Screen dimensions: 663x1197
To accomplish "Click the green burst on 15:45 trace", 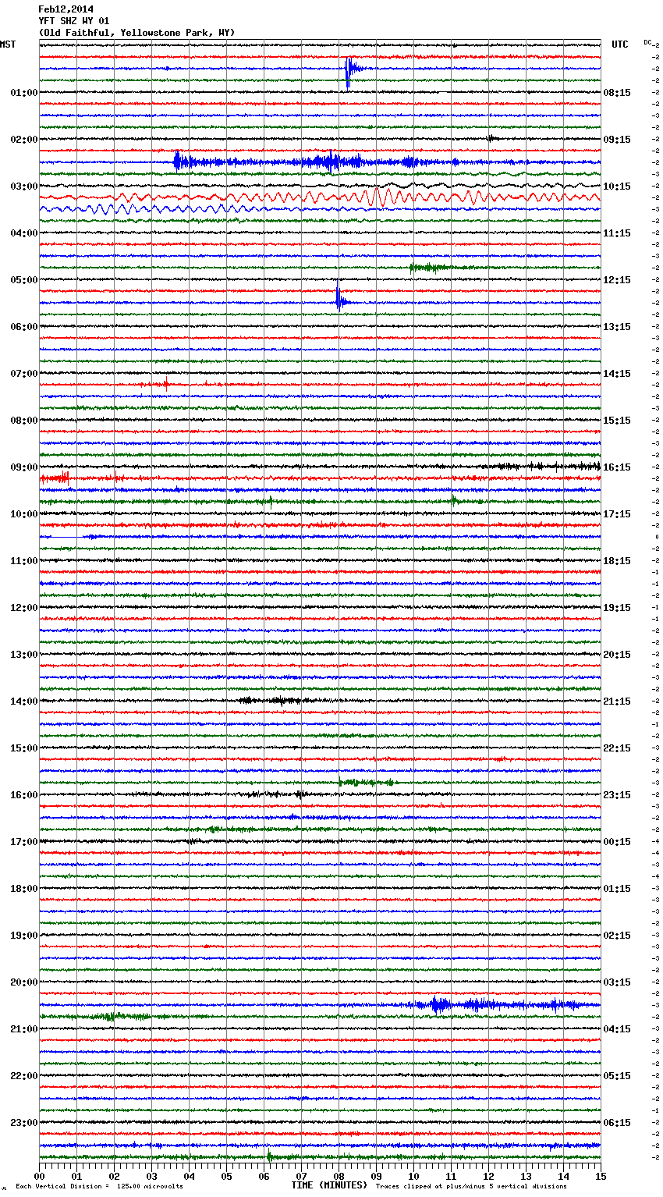I will [x=367, y=782].
